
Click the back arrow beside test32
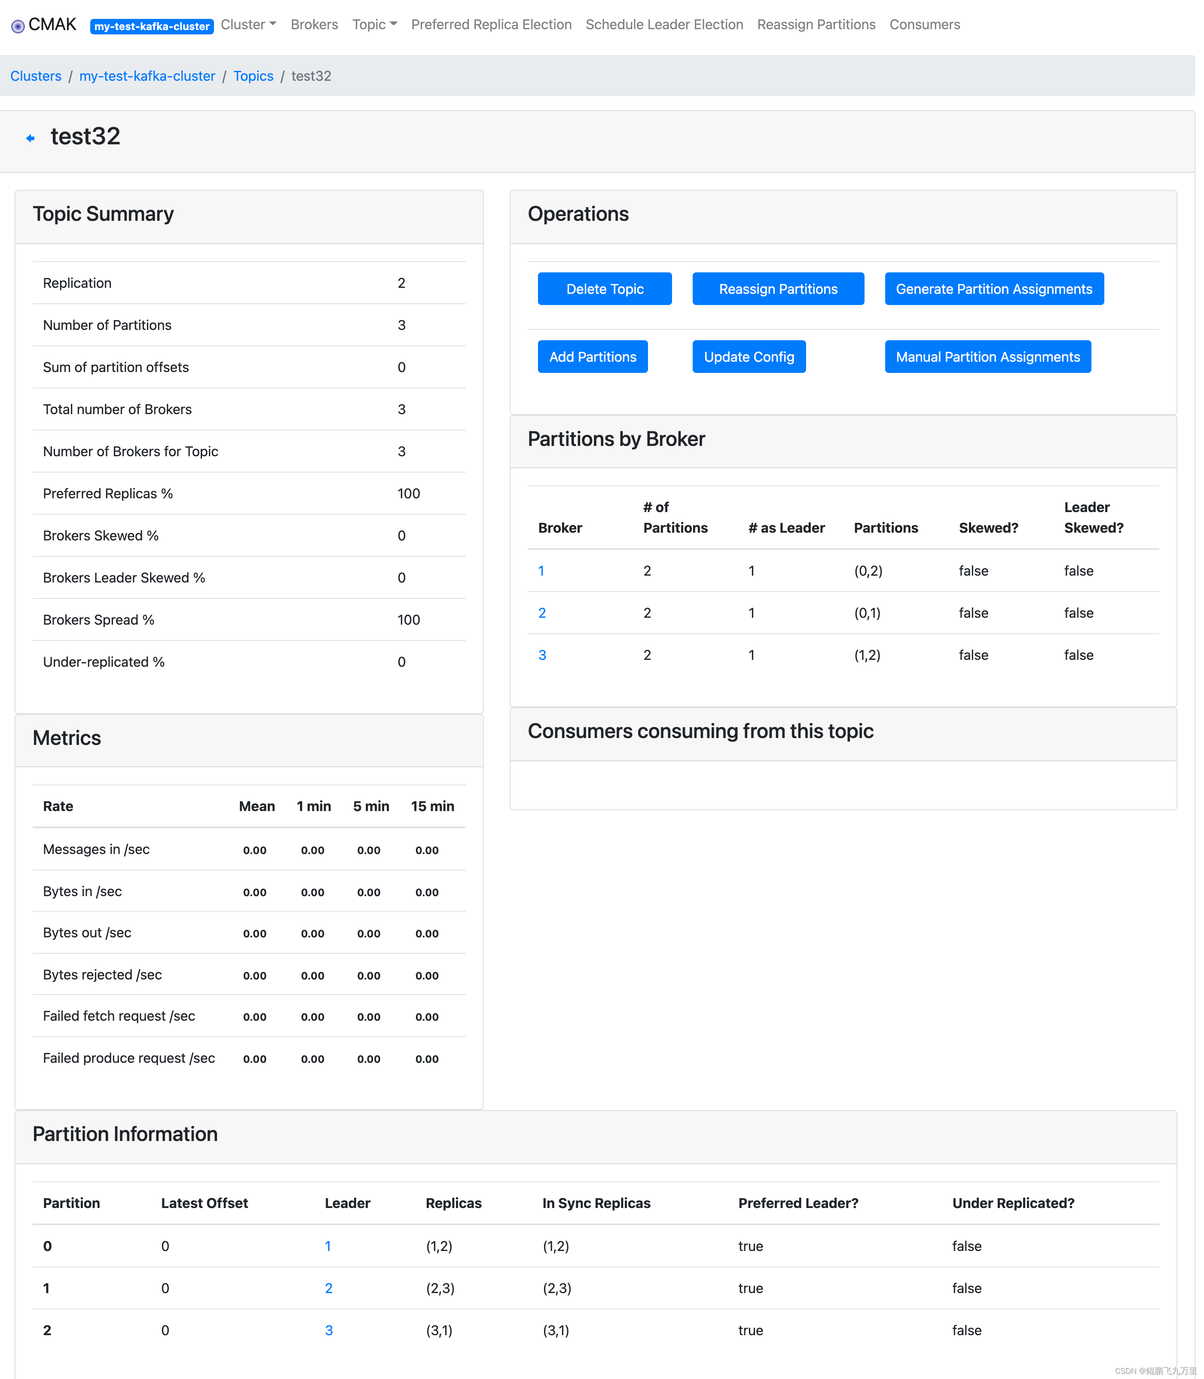click(x=30, y=138)
